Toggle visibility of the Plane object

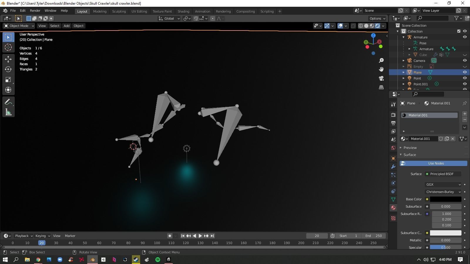coord(465,72)
